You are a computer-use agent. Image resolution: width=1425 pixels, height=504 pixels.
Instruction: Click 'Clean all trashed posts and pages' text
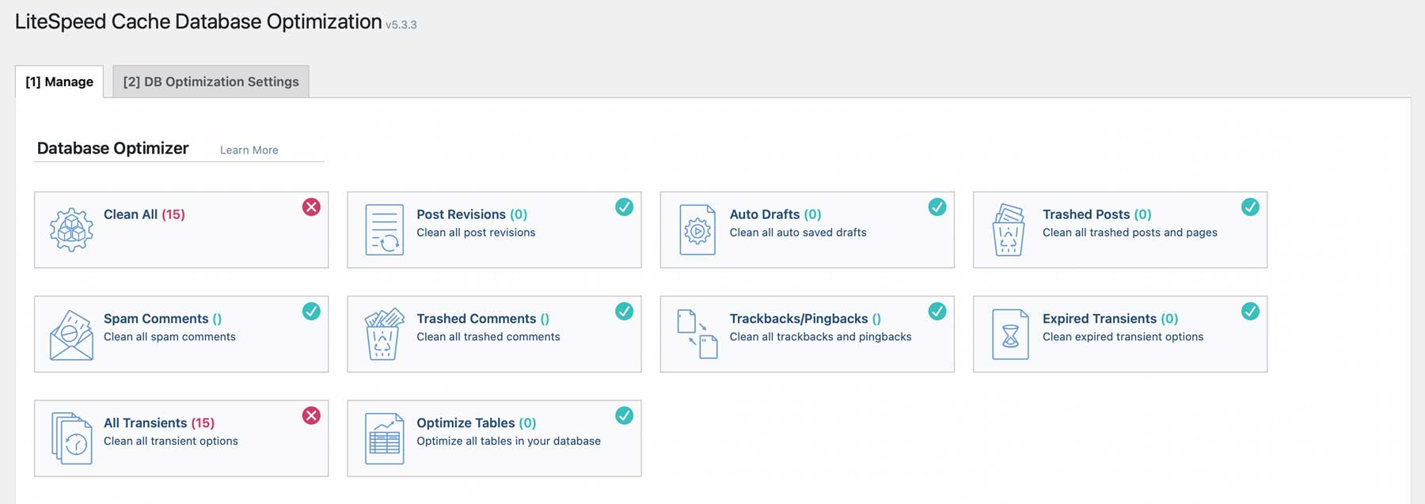(1130, 233)
